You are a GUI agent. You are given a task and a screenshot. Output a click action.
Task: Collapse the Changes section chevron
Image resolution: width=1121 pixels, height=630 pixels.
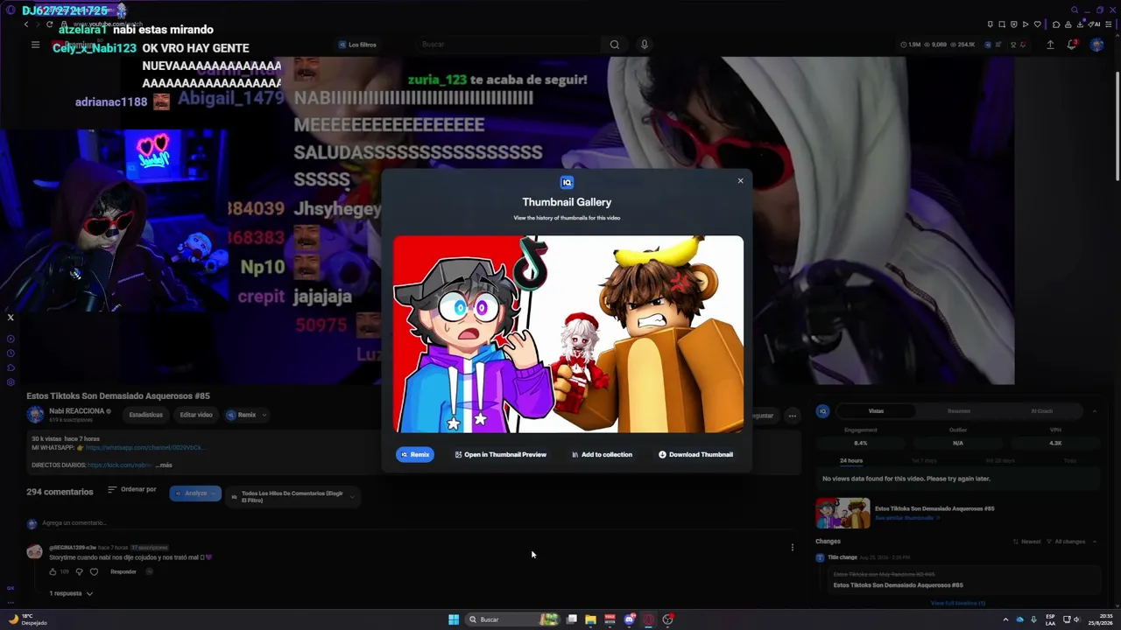(x=1094, y=542)
